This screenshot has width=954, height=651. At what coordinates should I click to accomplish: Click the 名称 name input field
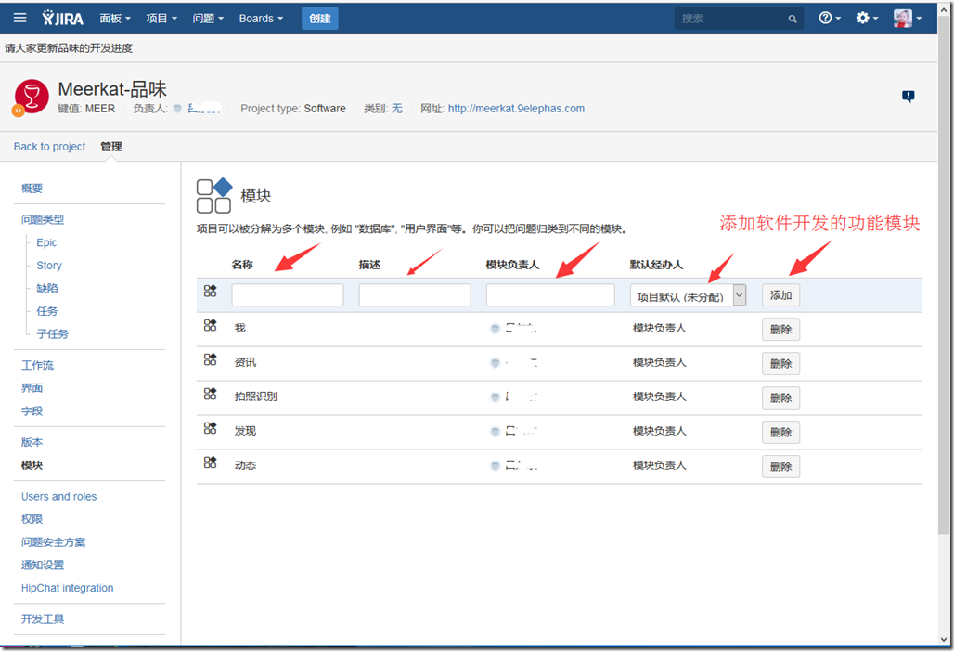288,295
